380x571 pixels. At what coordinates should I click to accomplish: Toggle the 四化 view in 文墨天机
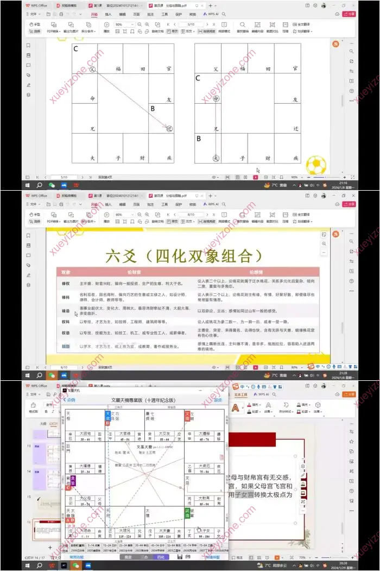coord(161,557)
